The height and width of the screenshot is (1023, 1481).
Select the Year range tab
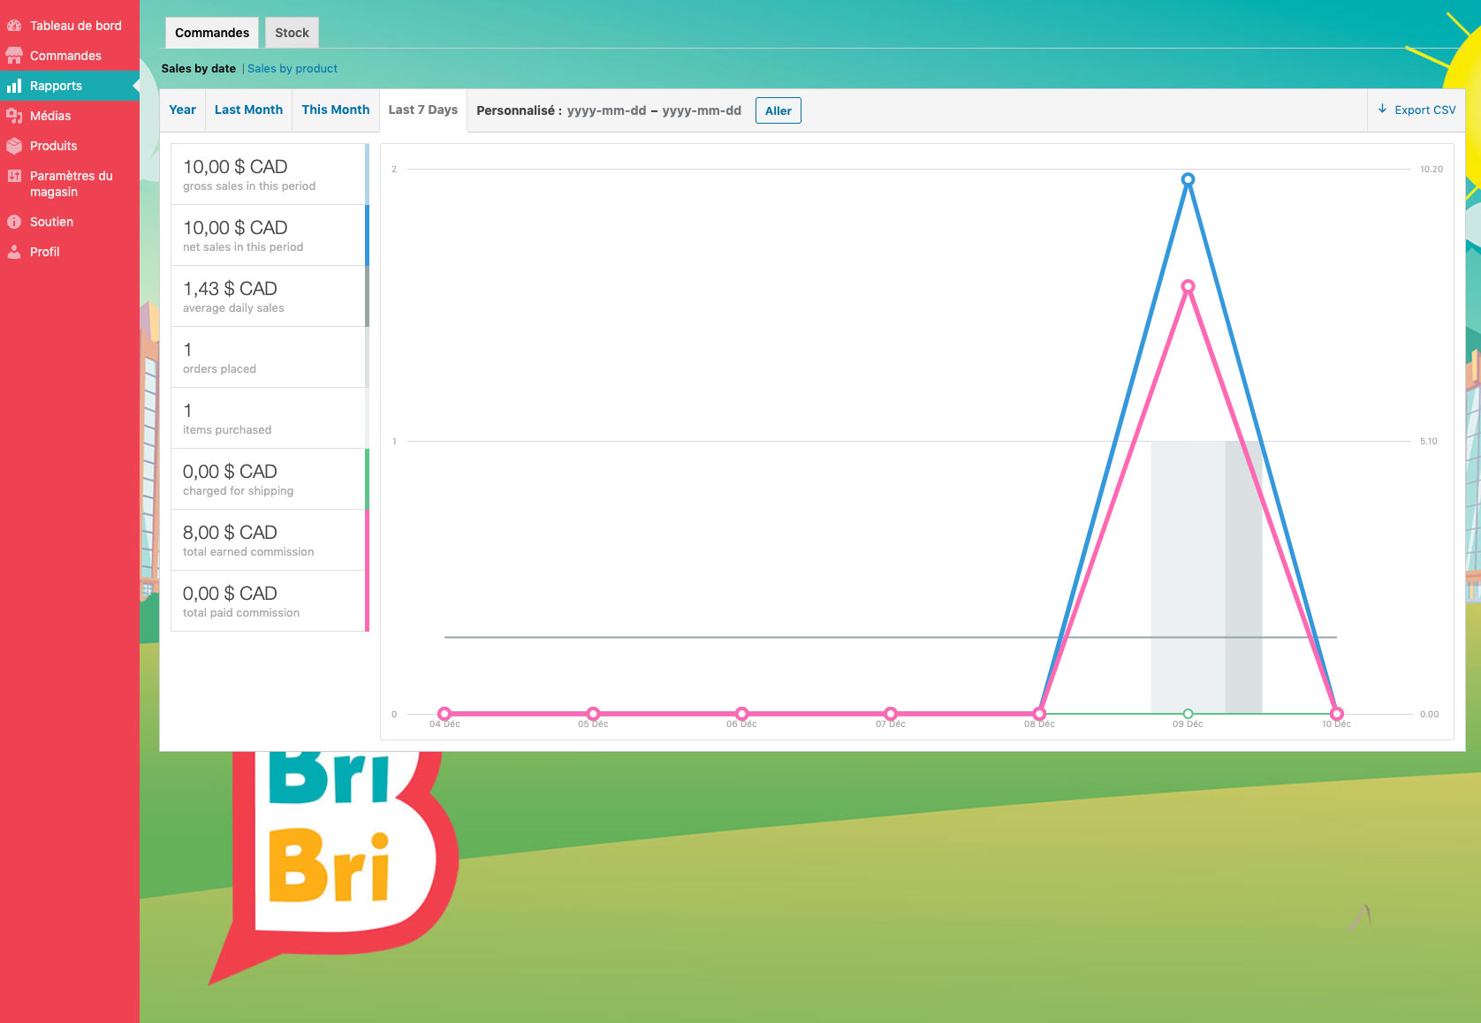[x=183, y=110]
